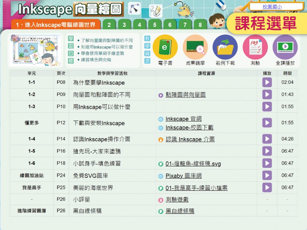Screen dimensions: 307x230
Task: Open the 測驗 quiz icon
Action: pos(255,48)
